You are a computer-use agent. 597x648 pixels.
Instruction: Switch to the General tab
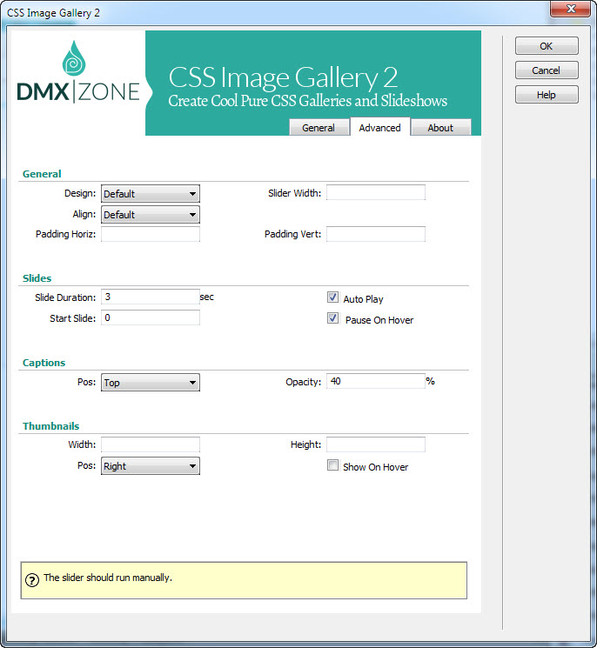click(x=319, y=128)
